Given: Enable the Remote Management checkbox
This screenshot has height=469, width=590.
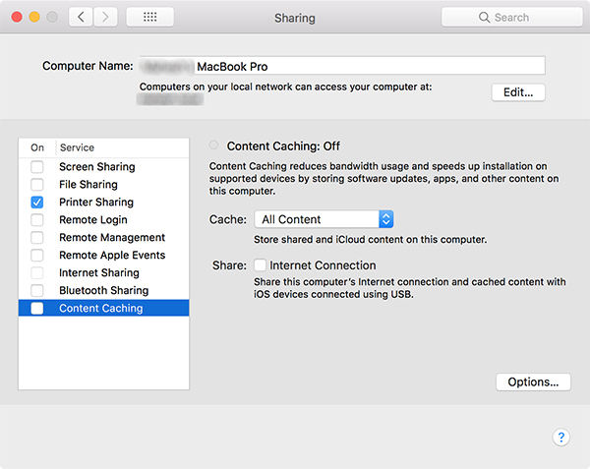Looking at the screenshot, I should pos(37,237).
